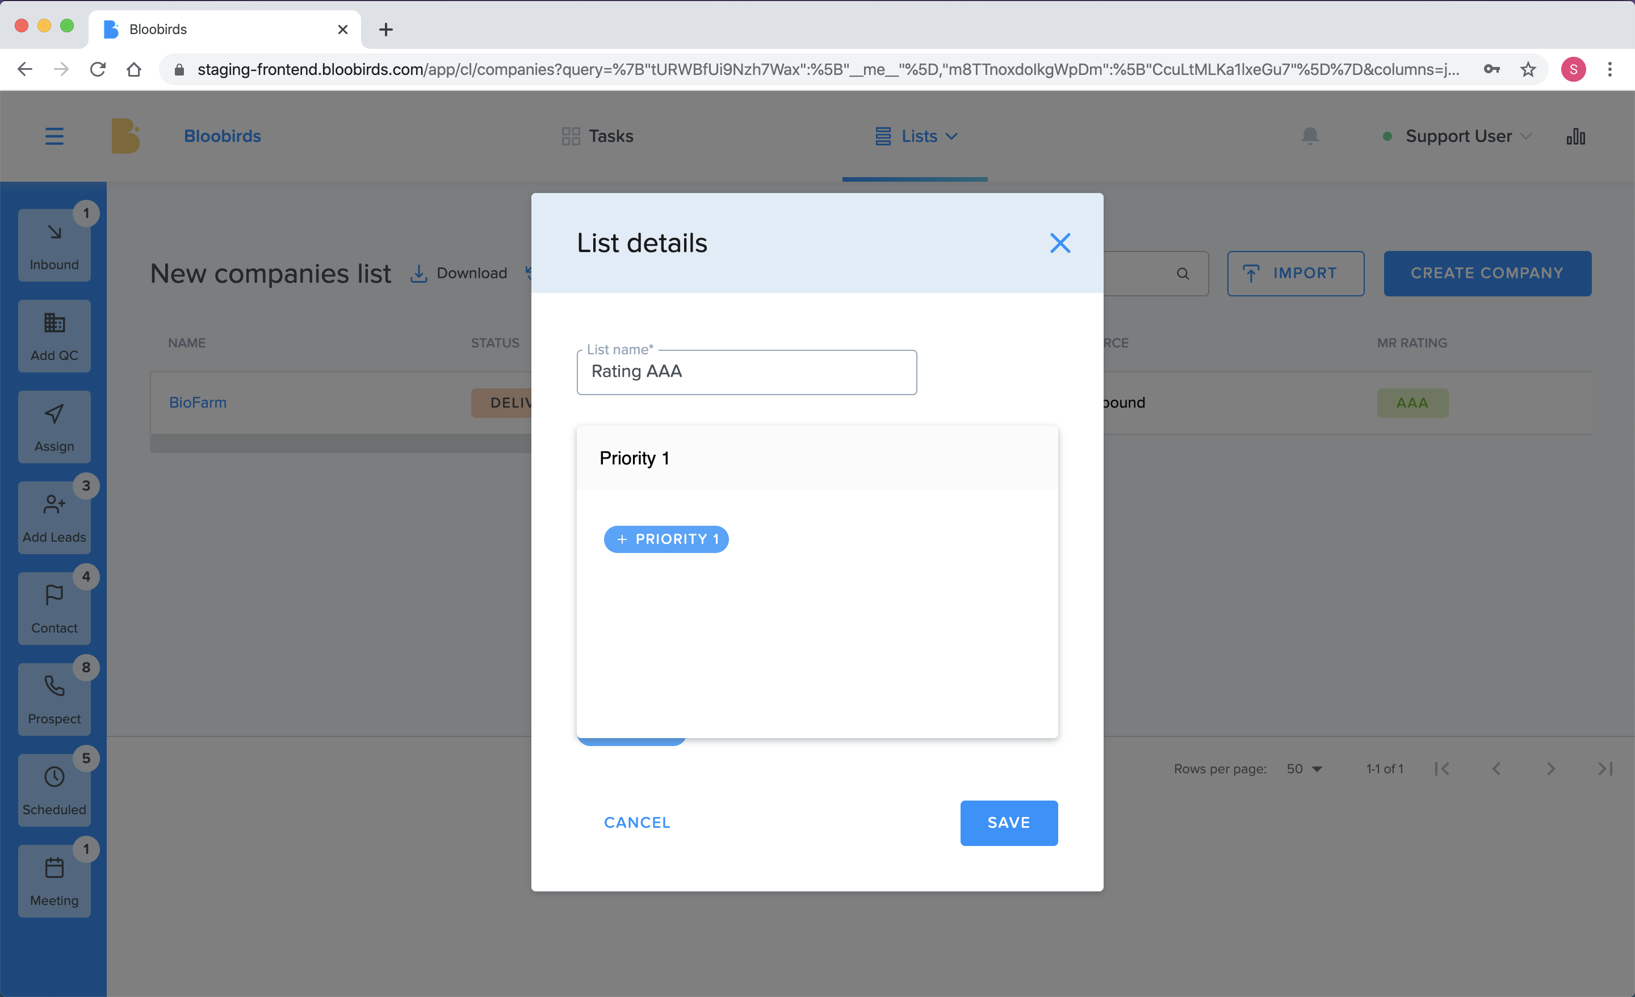Open the Meeting sidebar item

54,882
